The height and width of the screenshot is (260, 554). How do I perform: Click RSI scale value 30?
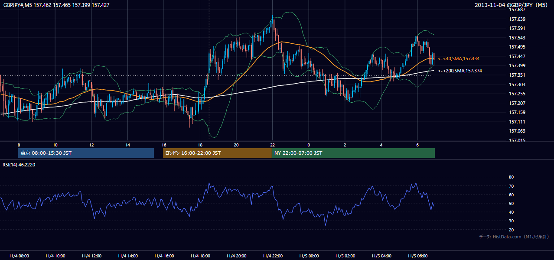click(512, 221)
